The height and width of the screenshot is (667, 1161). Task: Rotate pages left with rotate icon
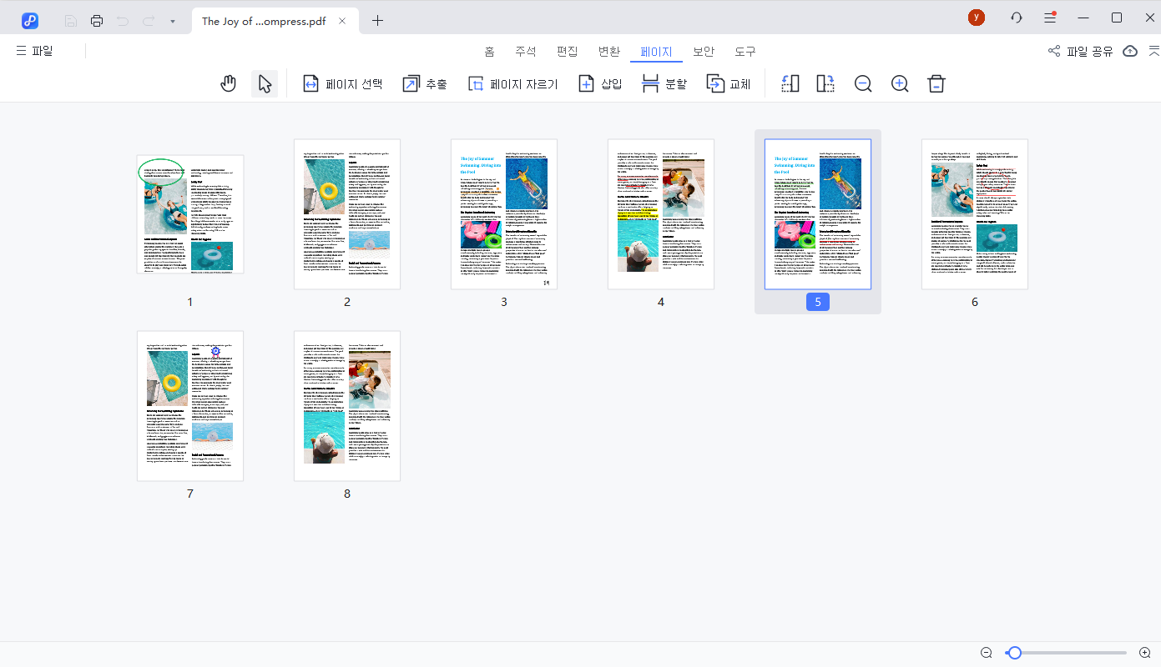click(x=790, y=83)
